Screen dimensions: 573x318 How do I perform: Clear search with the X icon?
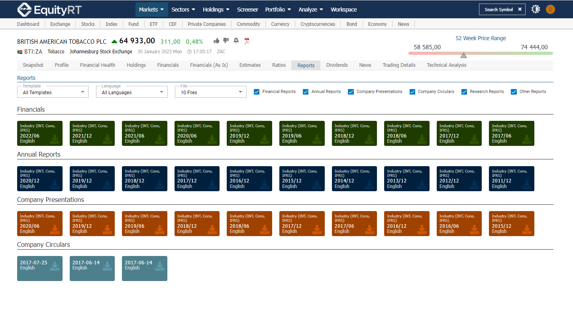coord(520,9)
